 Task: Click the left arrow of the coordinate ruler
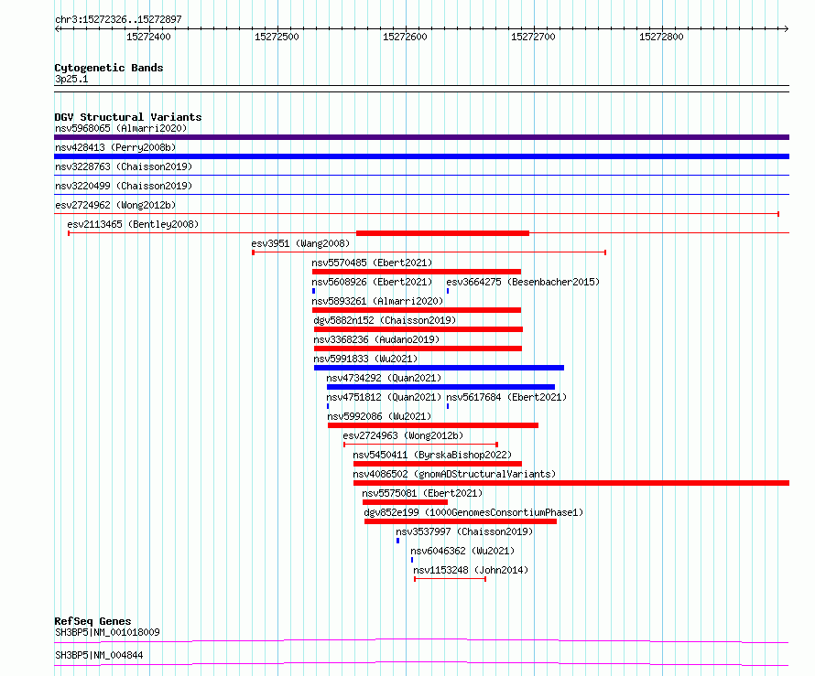(x=58, y=29)
